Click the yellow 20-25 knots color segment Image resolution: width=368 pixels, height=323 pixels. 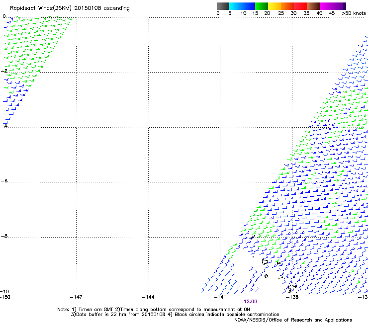(x=275, y=6)
